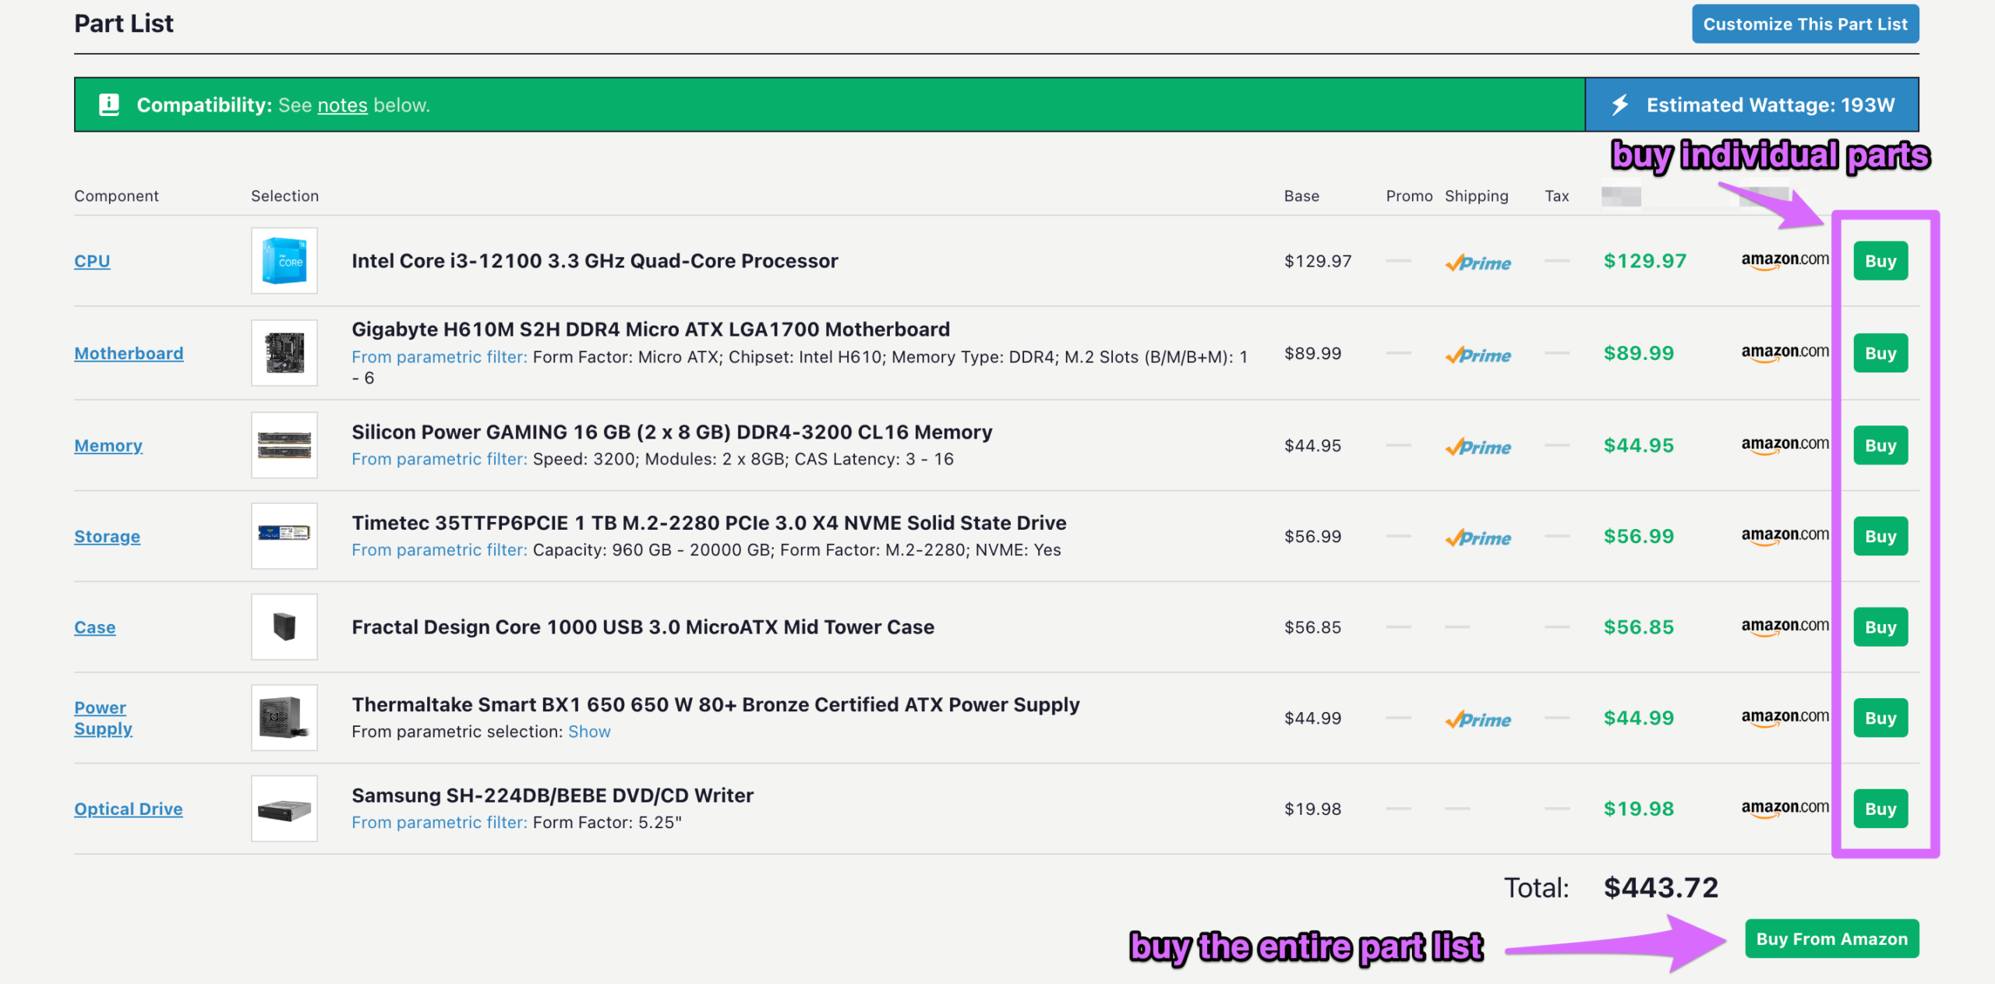Click the Intel Core i3 product thumbnail
The height and width of the screenshot is (984, 1995).
coord(284,261)
